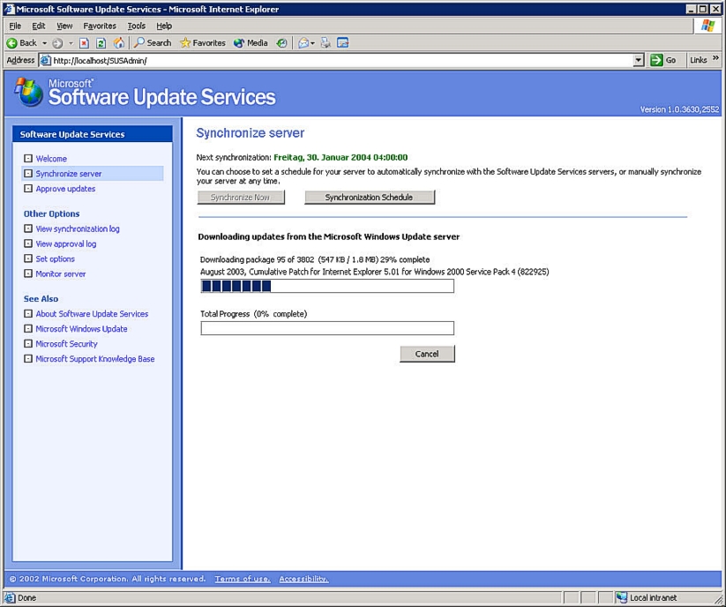Image resolution: width=726 pixels, height=607 pixels.
Task: Open the Favorites menu
Action: pos(100,26)
